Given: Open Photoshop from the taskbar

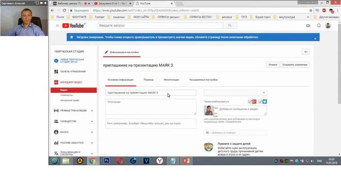Looking at the screenshot, I should [107, 161].
